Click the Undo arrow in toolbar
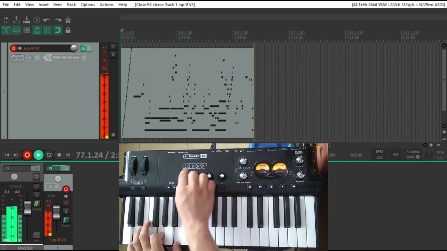The image size is (447, 251). 47,20
